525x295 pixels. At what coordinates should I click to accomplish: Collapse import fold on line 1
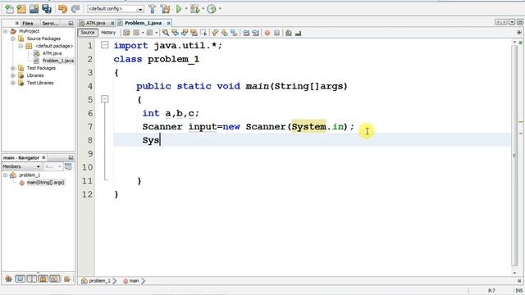pos(105,45)
